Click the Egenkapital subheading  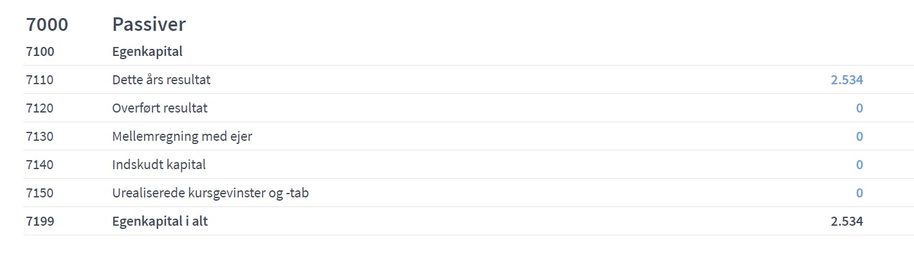[147, 51]
